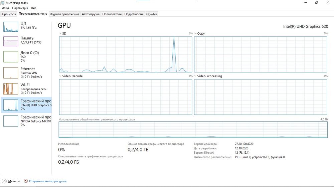Select the Wi-Fi activity thumbnail
The width and height of the screenshot is (334, 187).
pyautogui.click(x=11, y=89)
